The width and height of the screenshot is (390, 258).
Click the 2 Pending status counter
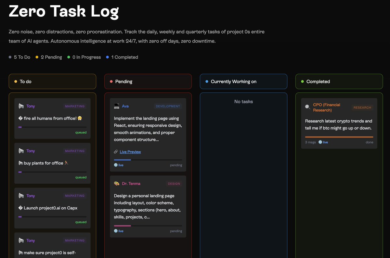(x=49, y=57)
